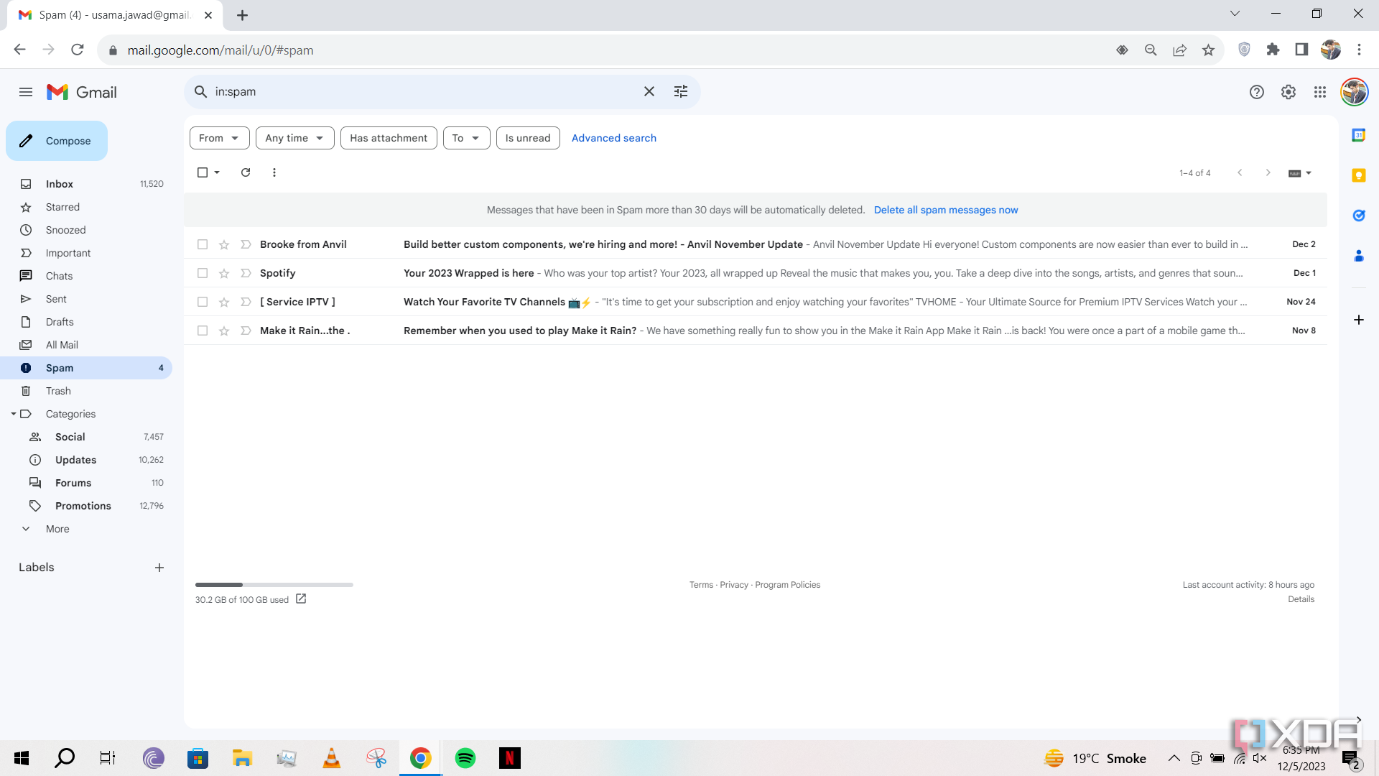Open Netflix from the taskbar
Screen dimensions: 1379x776
click(x=510, y=758)
